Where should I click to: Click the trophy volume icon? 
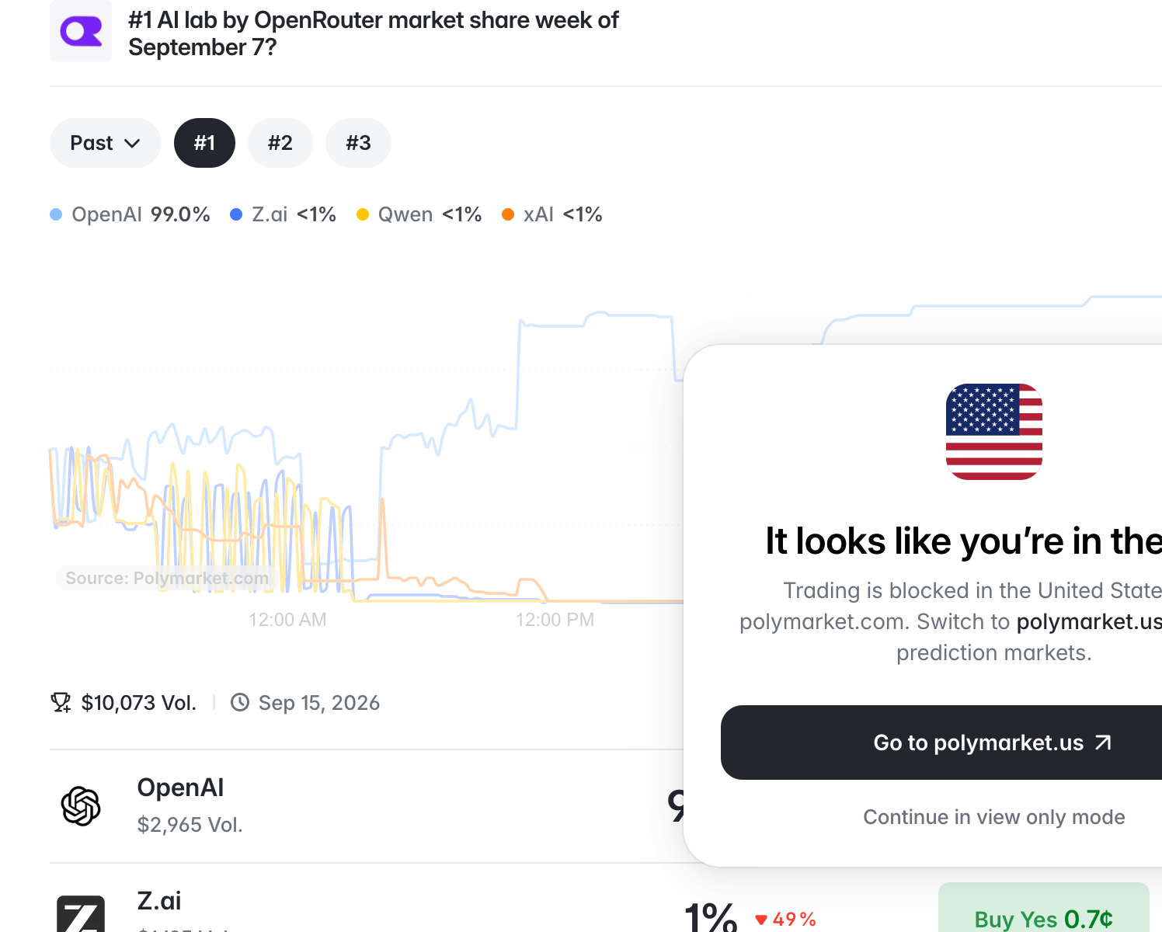click(x=61, y=703)
